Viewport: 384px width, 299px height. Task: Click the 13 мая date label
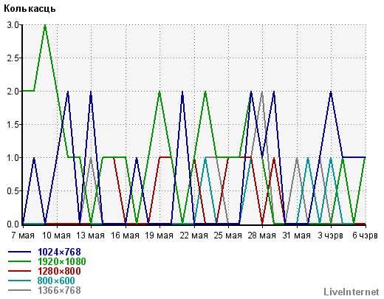tap(91, 236)
